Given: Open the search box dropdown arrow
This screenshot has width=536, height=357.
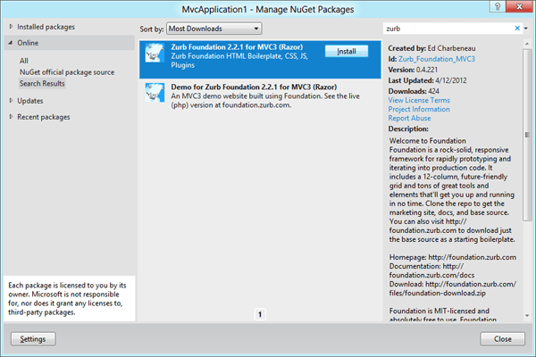Looking at the screenshot, I should pos(526,29).
